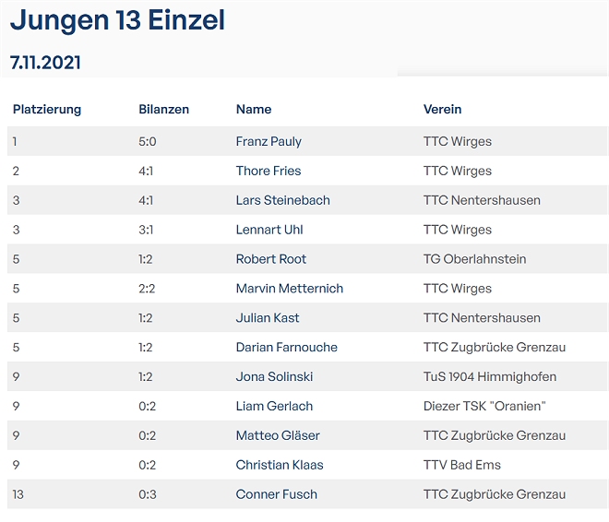Image resolution: width=609 pixels, height=522 pixels.
Task: Click the Liam Gerlach name link
Action: (274, 406)
